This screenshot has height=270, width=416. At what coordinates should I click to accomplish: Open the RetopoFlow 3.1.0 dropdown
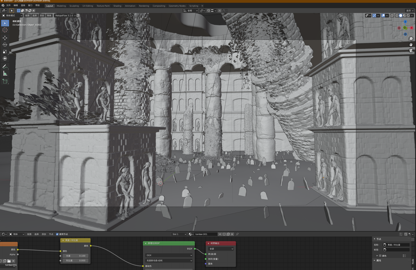click(x=65, y=16)
